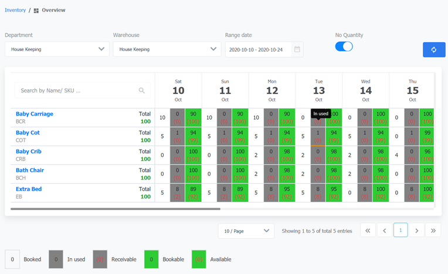Open the Warehouse dropdown
The height and width of the screenshot is (274, 448).
click(167, 49)
